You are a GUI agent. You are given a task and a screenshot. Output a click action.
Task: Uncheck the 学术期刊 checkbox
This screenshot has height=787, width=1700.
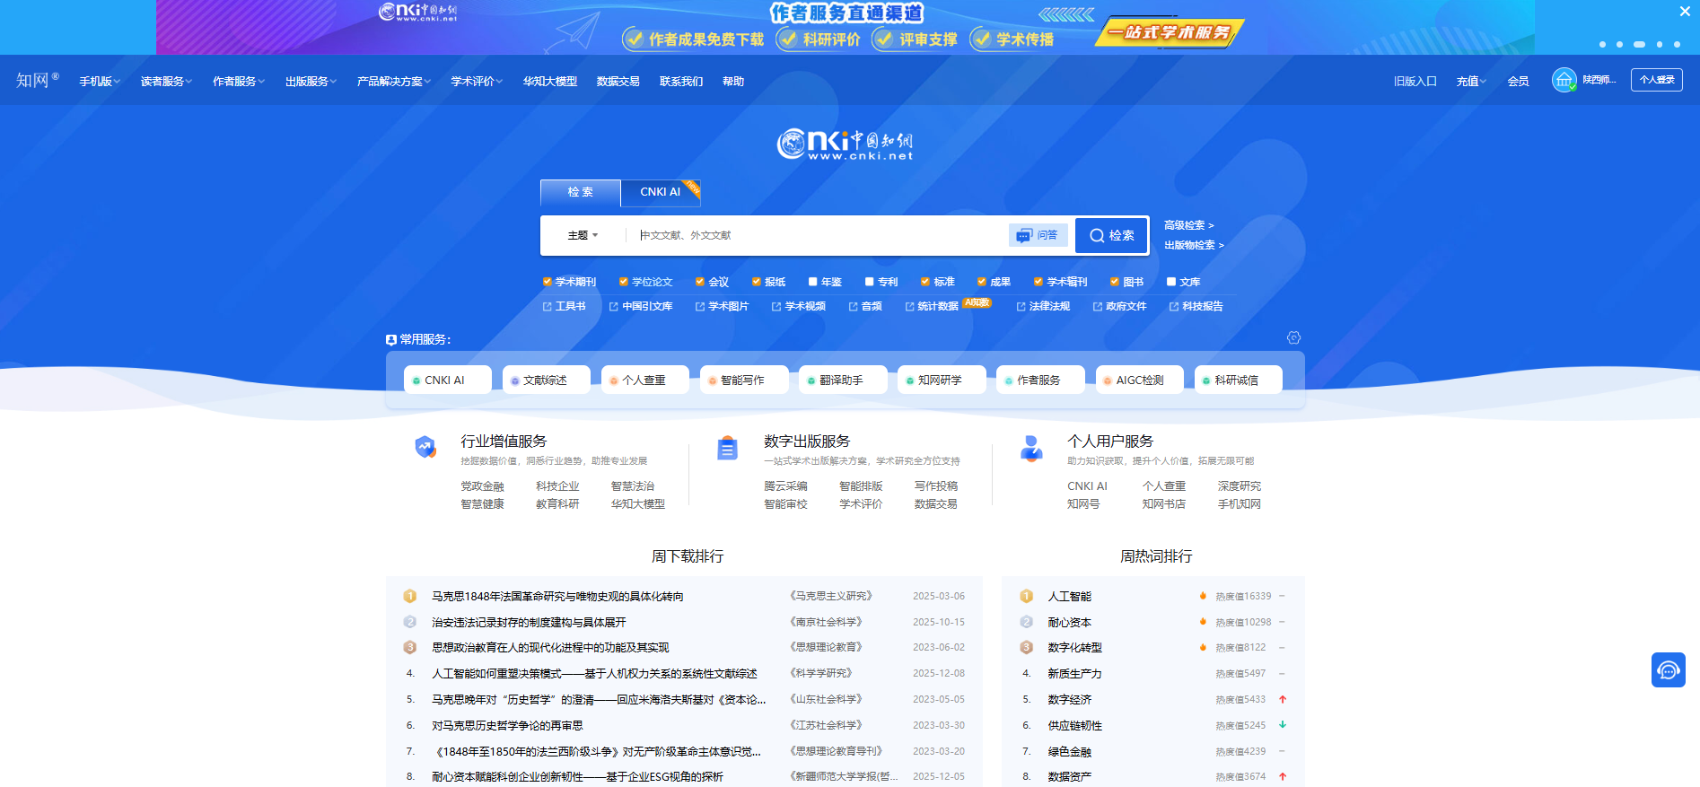[547, 282]
